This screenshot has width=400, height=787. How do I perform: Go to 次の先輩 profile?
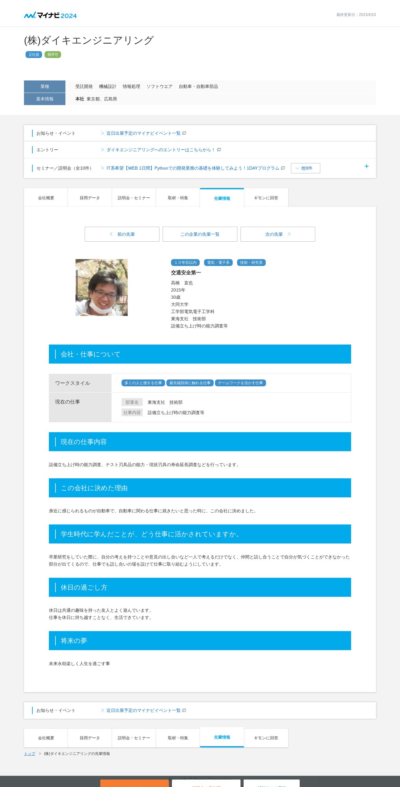(x=278, y=234)
